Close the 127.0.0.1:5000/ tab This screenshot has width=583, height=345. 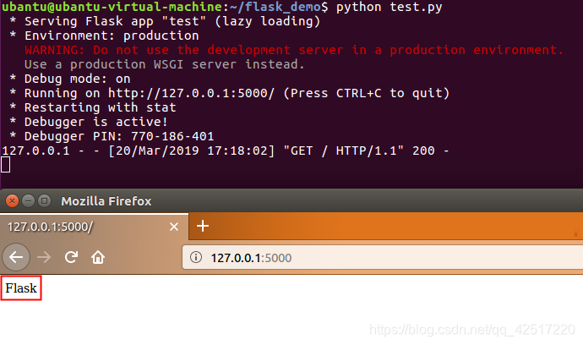174,227
